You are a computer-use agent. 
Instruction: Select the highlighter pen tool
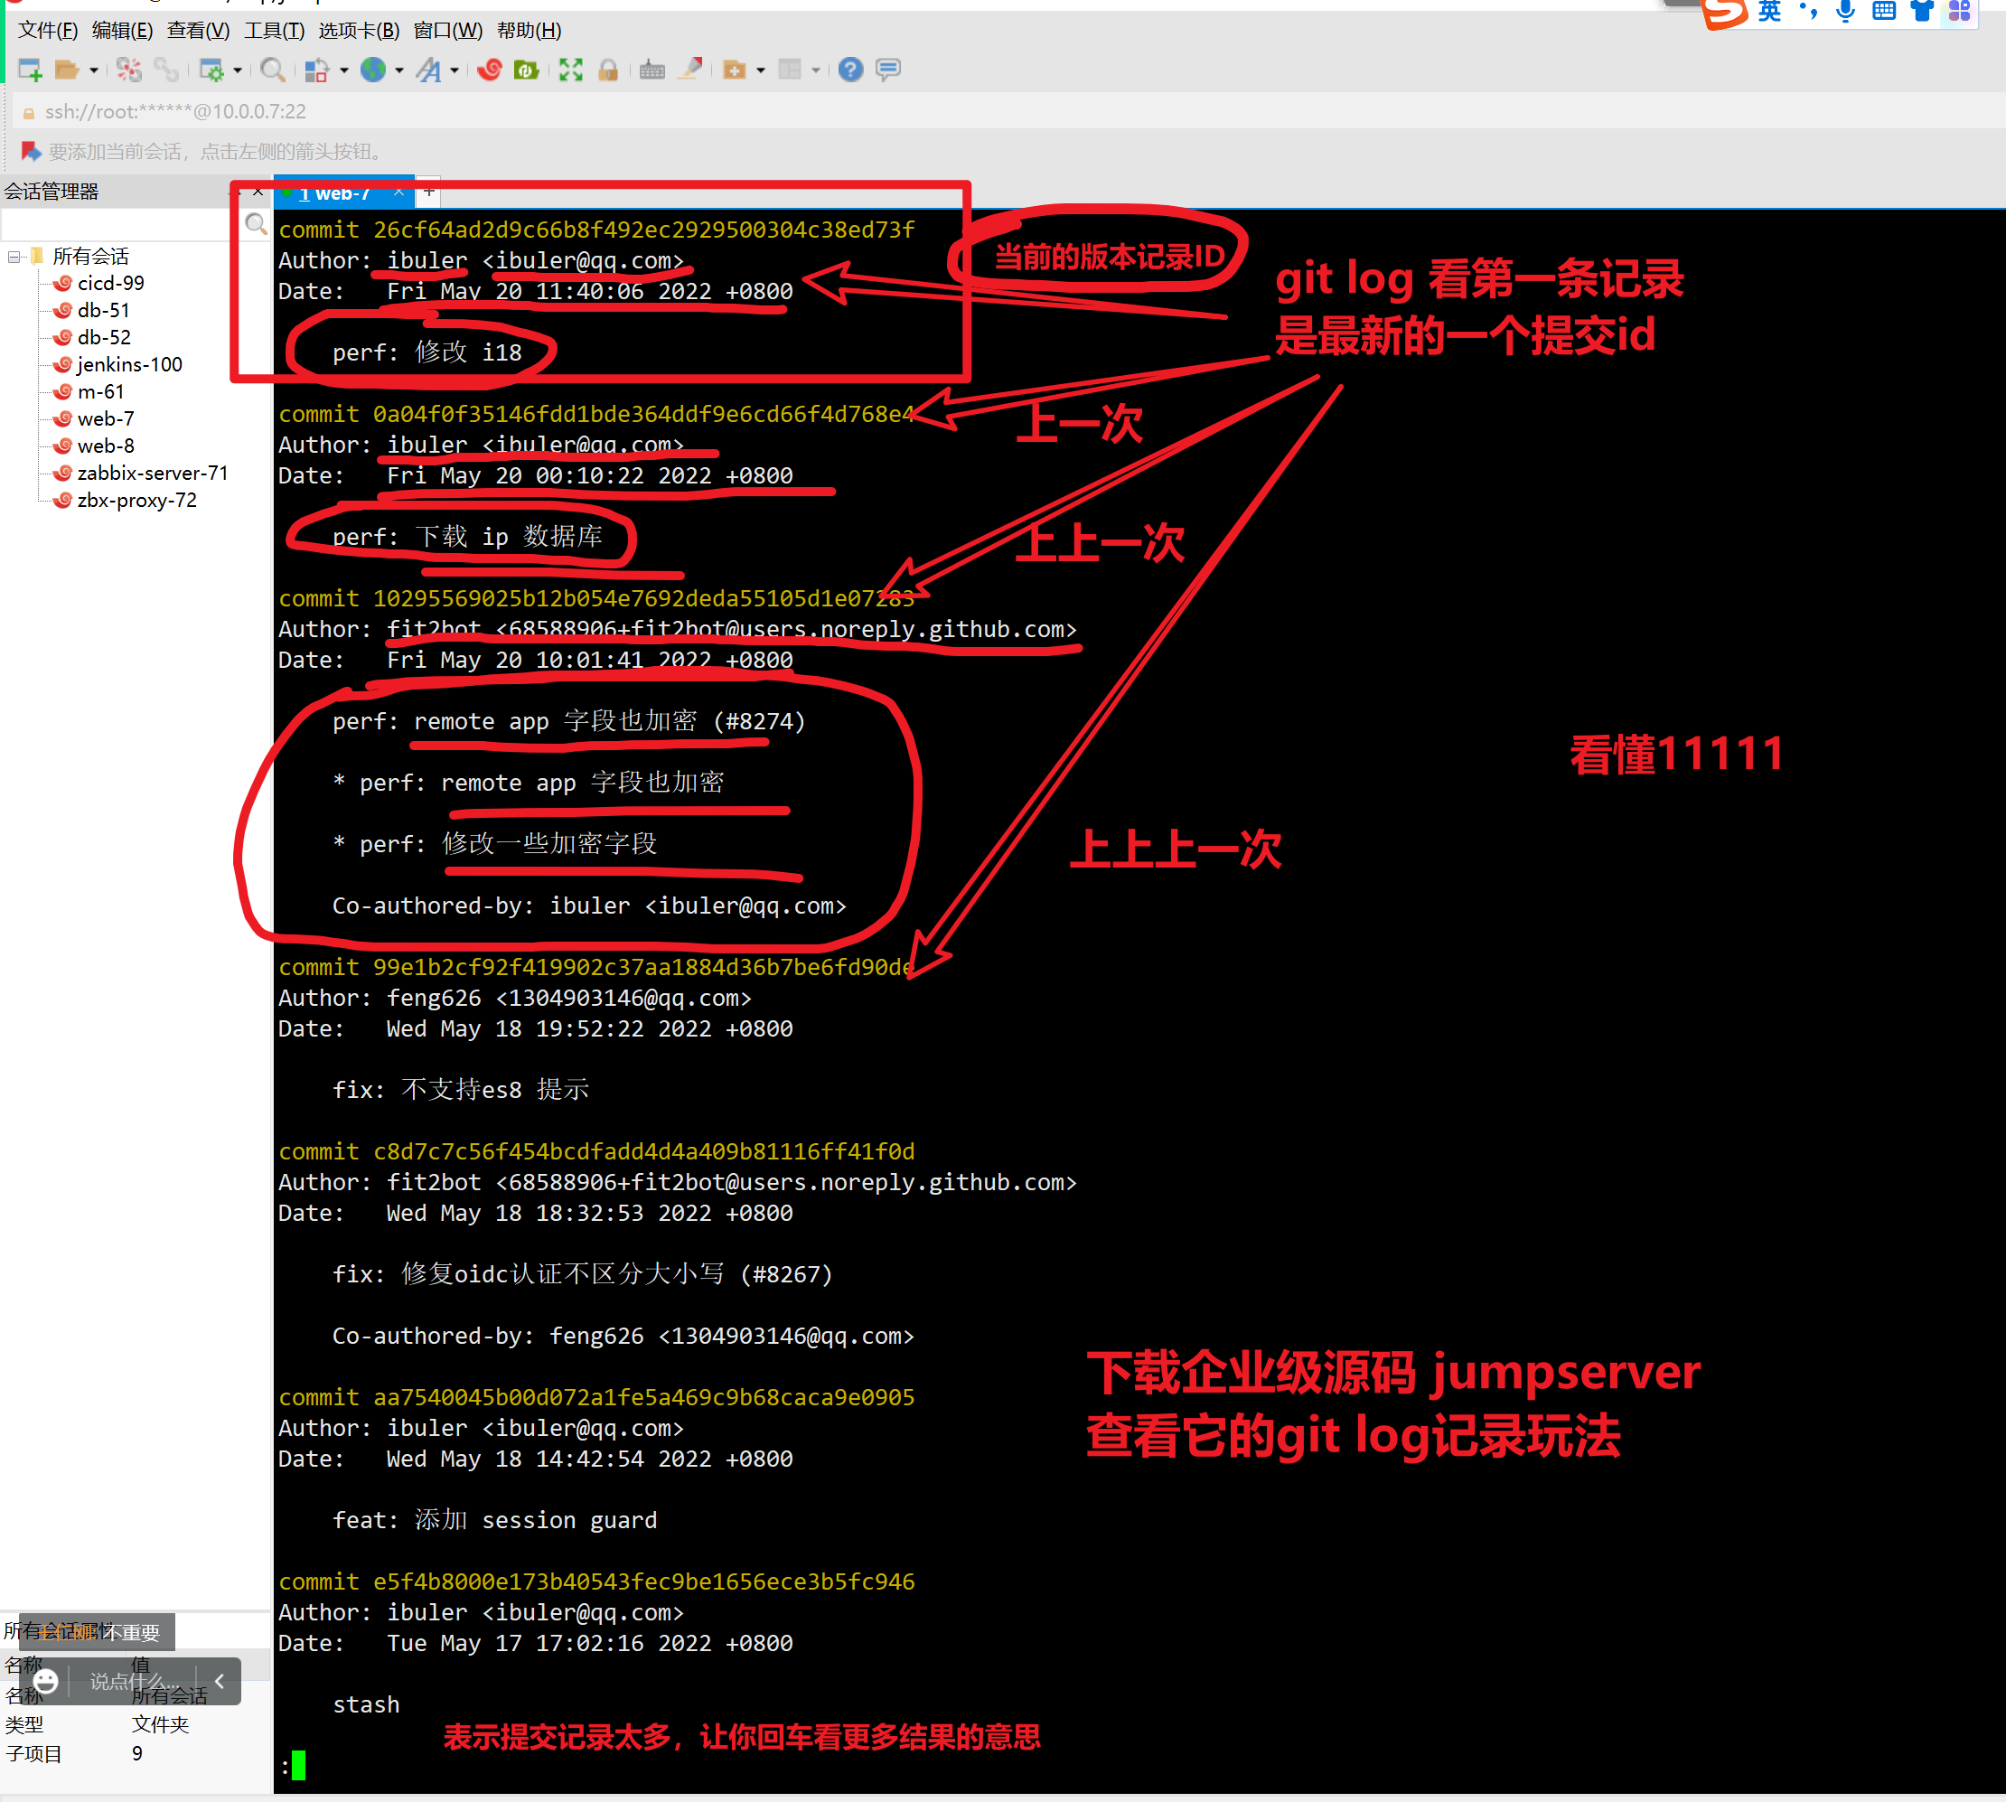(x=691, y=70)
